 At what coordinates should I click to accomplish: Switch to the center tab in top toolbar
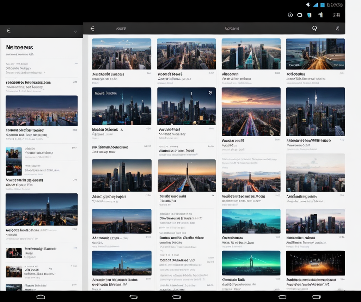click(232, 28)
